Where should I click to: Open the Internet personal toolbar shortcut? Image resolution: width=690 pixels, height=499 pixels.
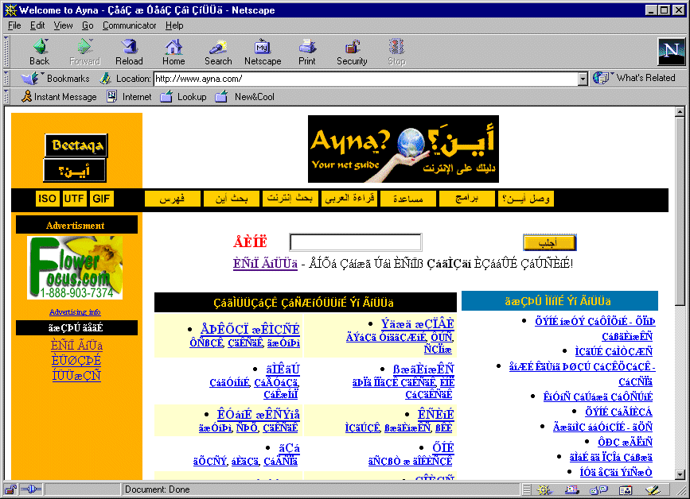tap(130, 97)
